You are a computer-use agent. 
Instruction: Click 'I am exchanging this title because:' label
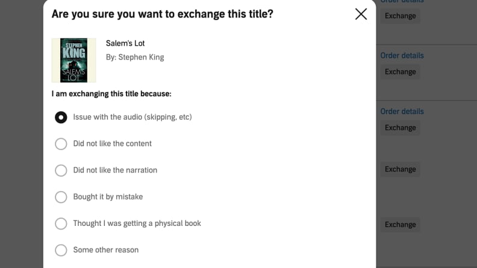point(111,94)
